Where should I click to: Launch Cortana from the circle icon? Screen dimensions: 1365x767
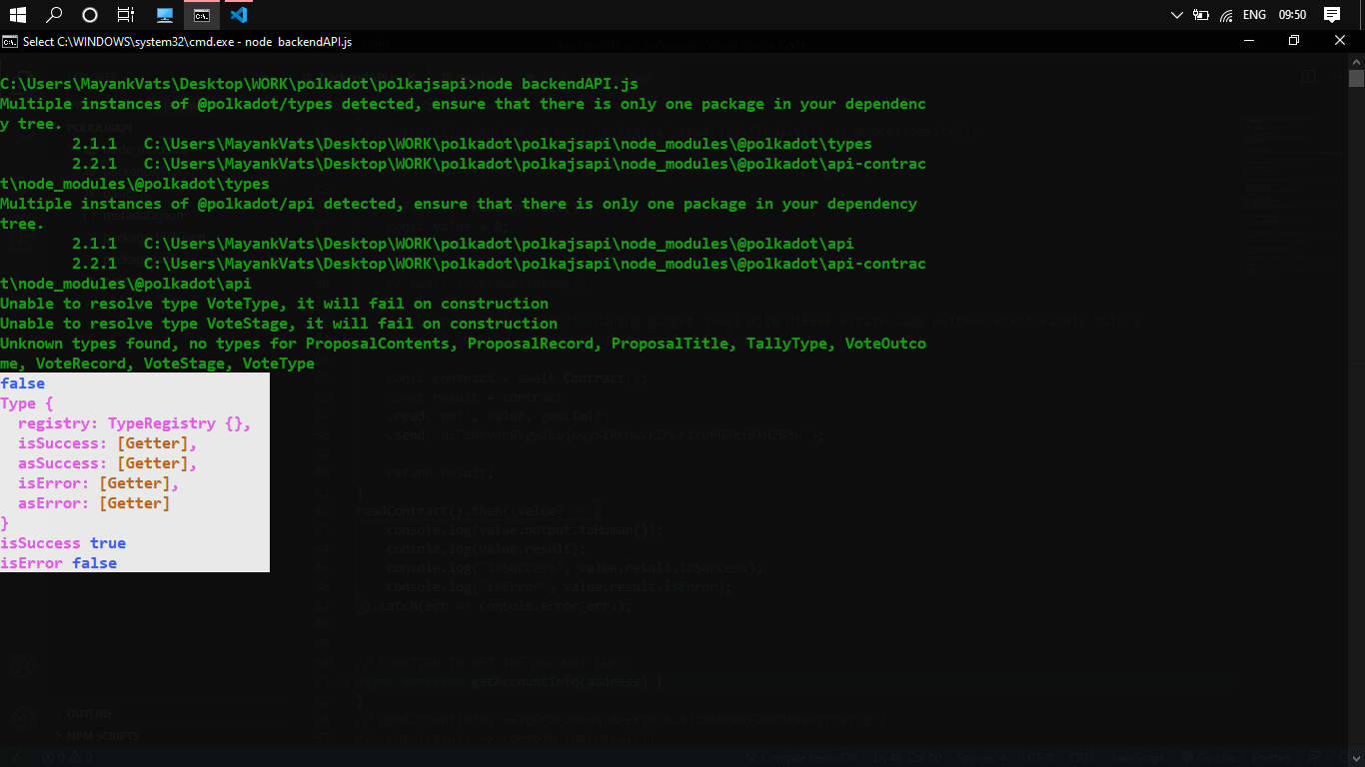[90, 15]
